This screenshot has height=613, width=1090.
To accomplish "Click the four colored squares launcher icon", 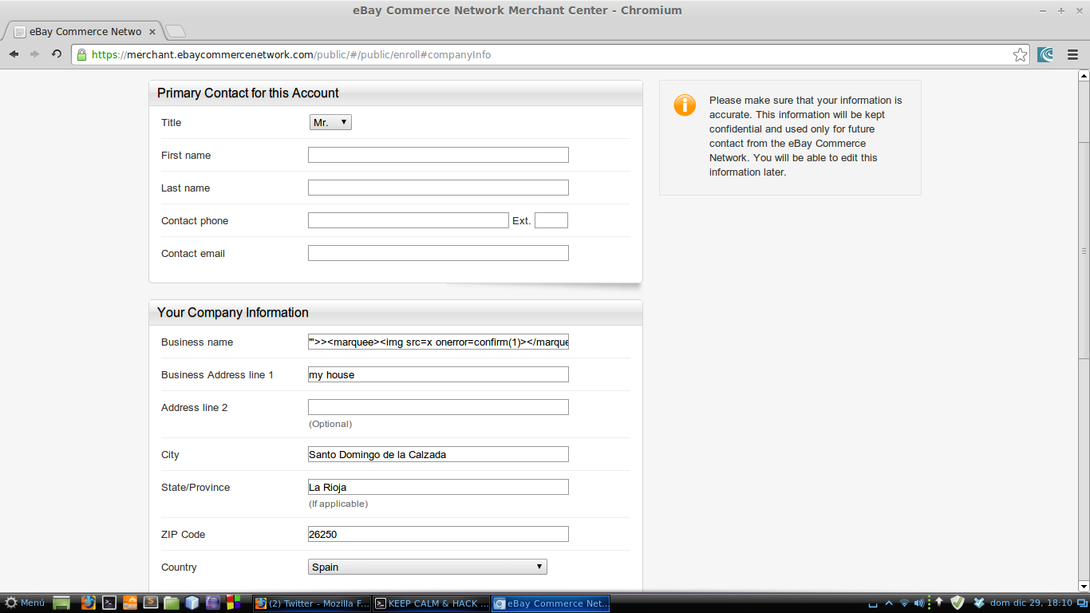I will (x=233, y=603).
